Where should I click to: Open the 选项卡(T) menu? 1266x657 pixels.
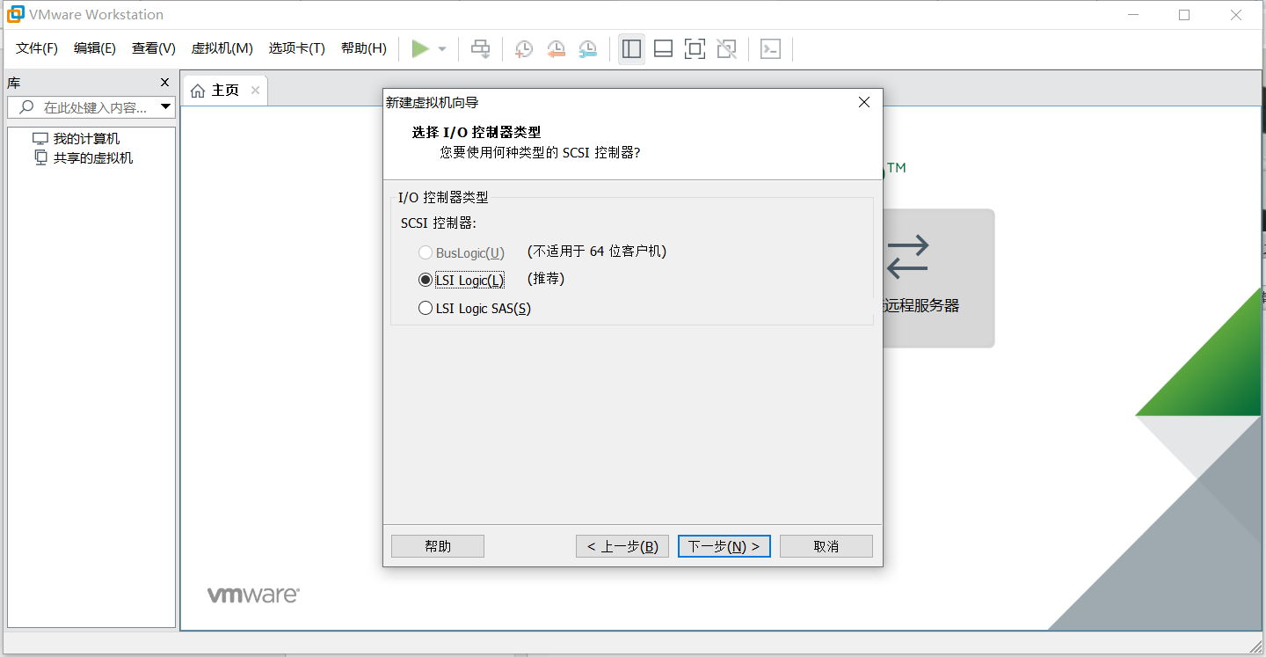(297, 48)
